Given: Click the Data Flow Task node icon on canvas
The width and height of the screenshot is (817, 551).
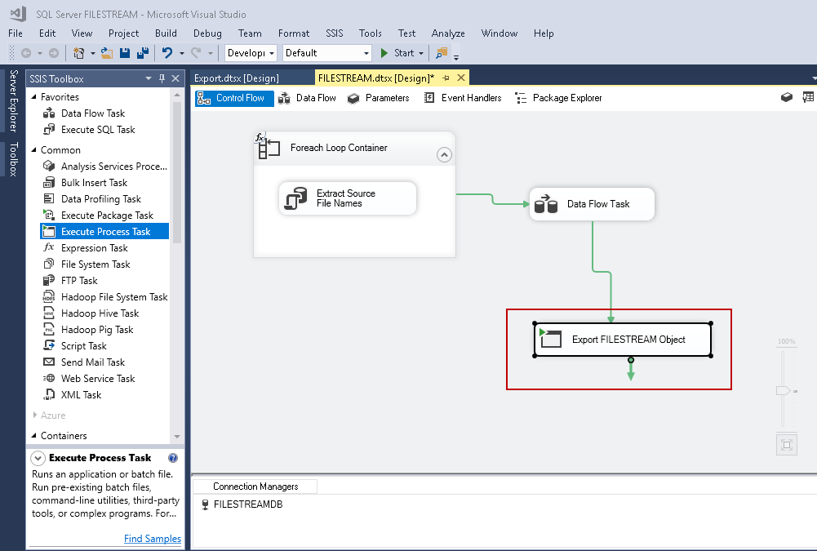Looking at the screenshot, I should pyautogui.click(x=546, y=204).
